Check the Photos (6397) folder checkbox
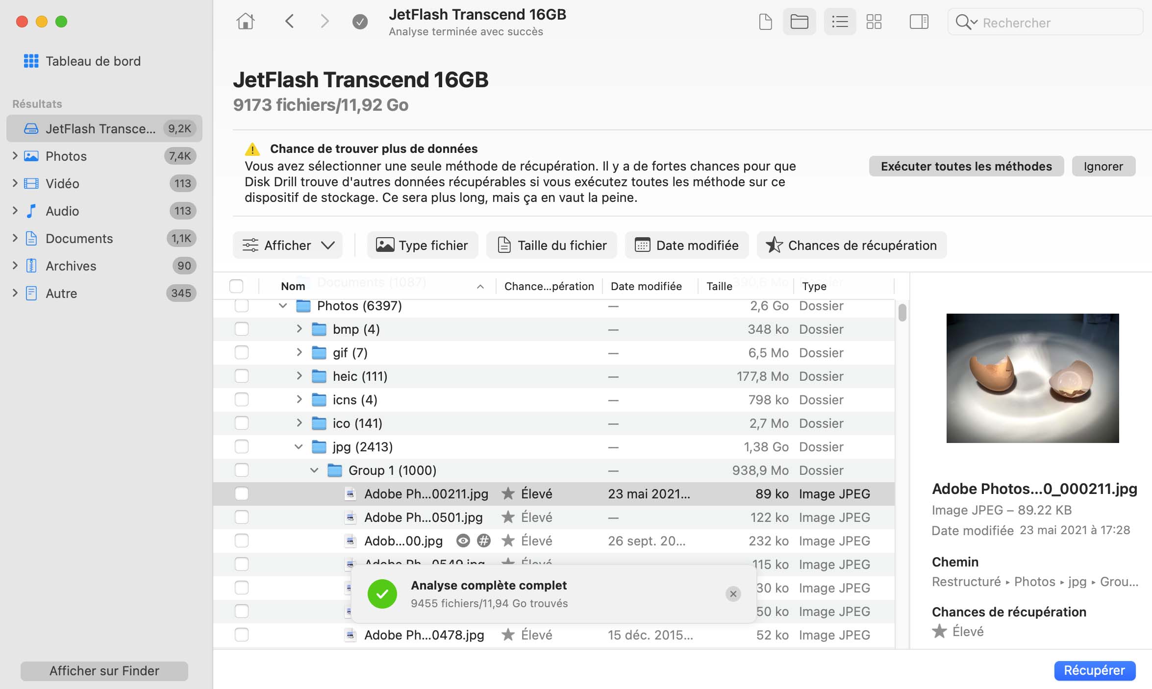 (x=242, y=305)
